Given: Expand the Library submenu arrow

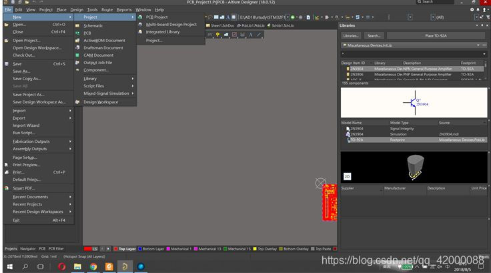Looking at the screenshot, I should (x=133, y=79).
